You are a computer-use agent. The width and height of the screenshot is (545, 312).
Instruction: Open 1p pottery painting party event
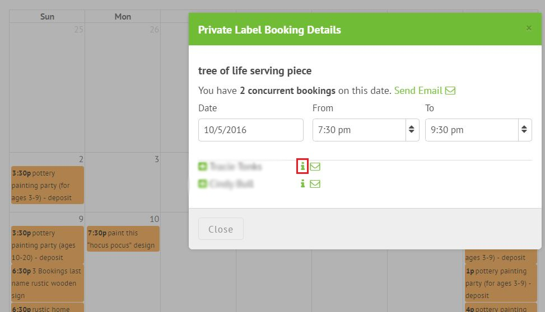[x=501, y=283]
